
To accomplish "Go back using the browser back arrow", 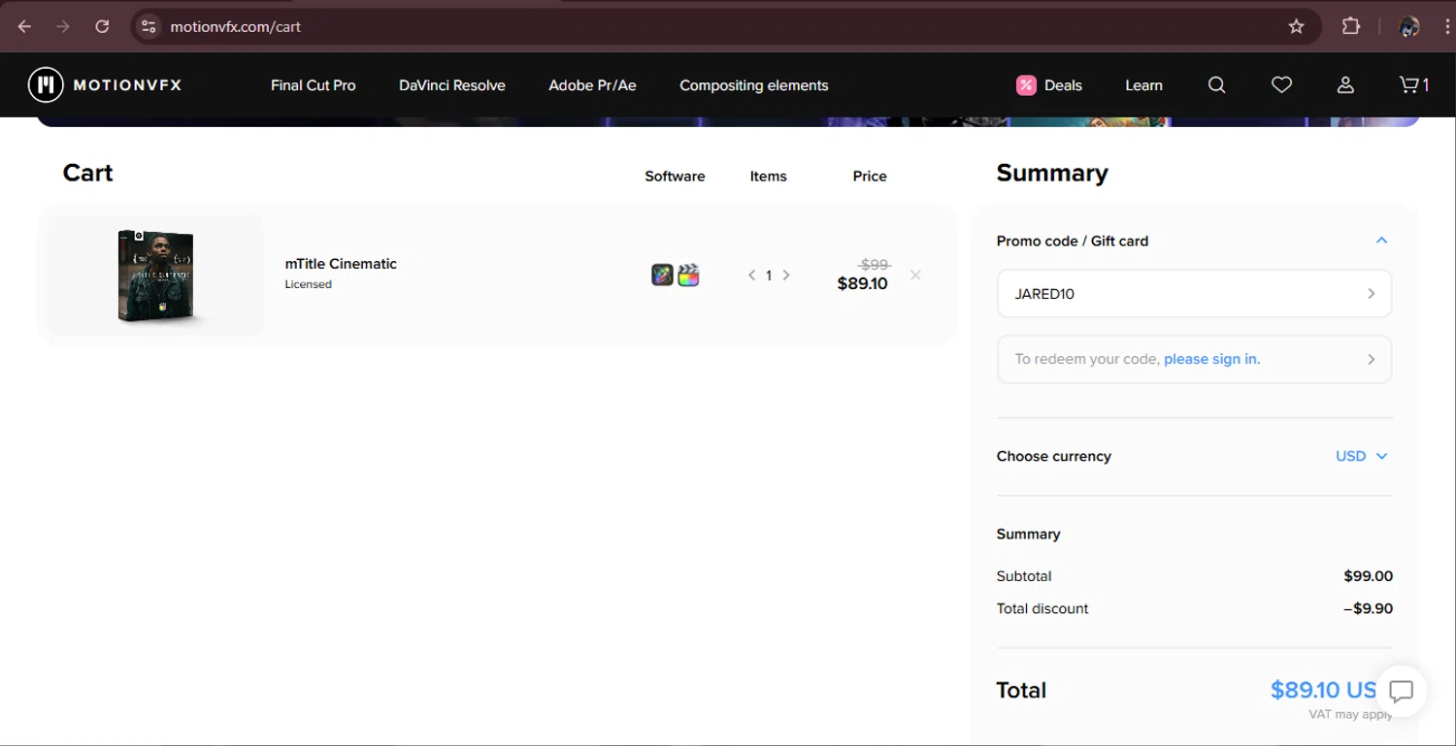I will point(25,26).
